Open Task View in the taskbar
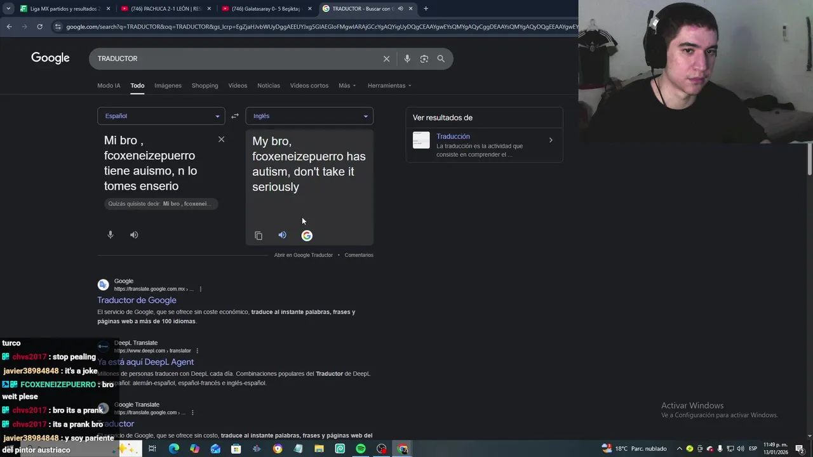Image resolution: width=813 pixels, height=457 pixels. [152, 449]
